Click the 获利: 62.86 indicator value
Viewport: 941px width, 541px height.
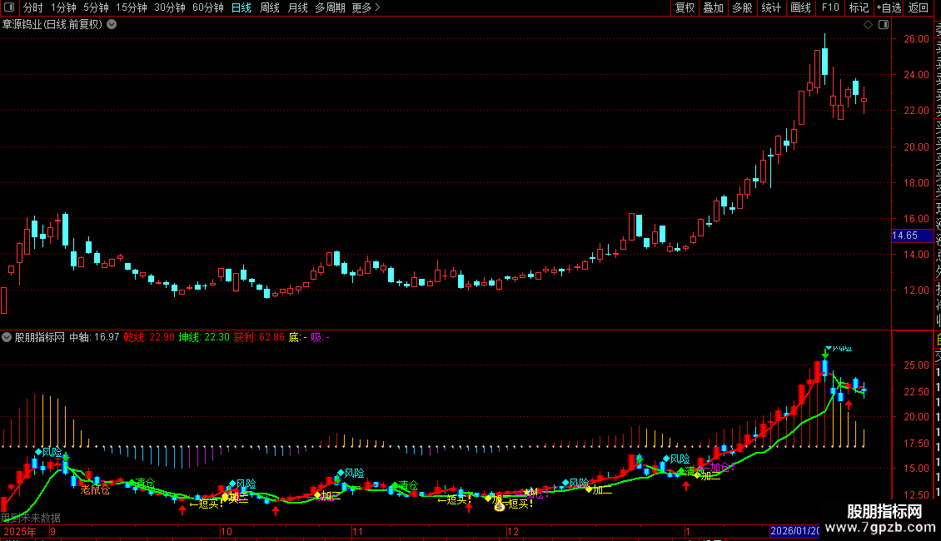click(x=259, y=337)
